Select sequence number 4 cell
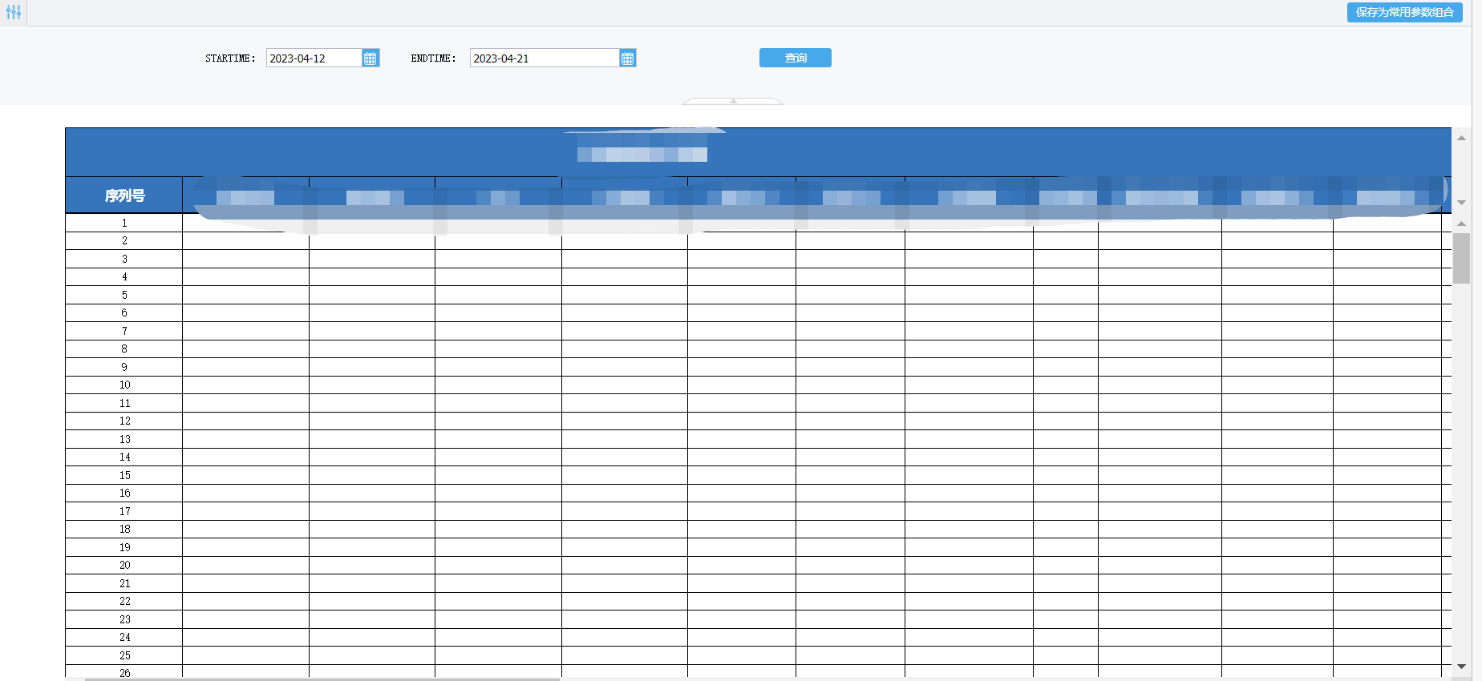 click(x=124, y=276)
